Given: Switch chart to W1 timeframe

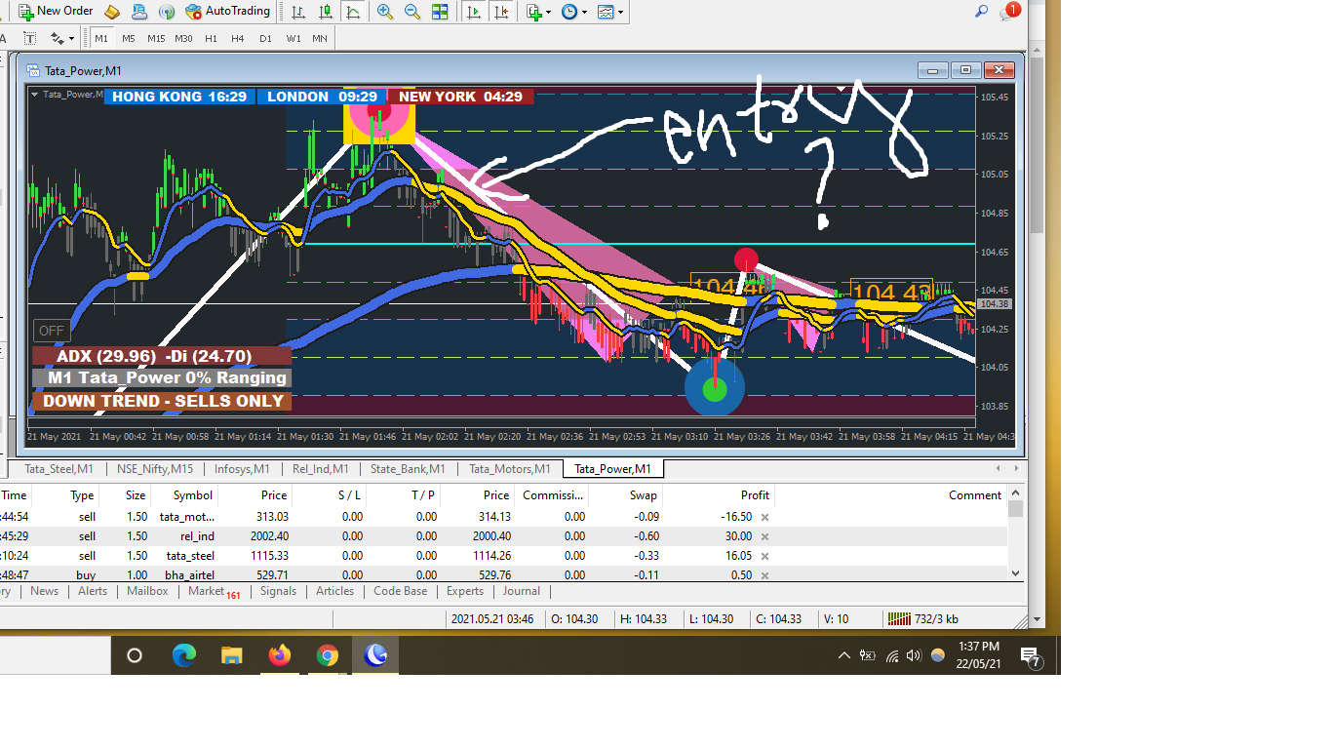Looking at the screenshot, I should (294, 38).
